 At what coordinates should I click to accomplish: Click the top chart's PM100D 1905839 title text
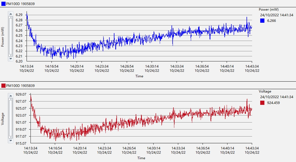(19, 4)
